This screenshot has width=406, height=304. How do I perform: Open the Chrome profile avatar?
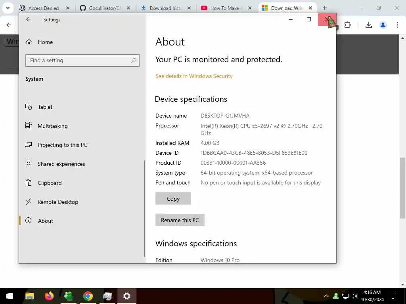pyautogui.click(x=383, y=25)
